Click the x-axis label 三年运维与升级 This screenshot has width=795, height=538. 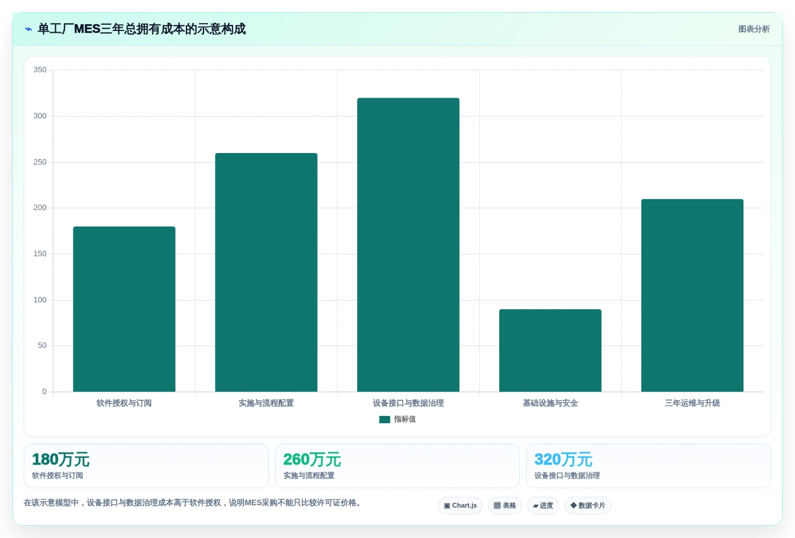tap(692, 403)
